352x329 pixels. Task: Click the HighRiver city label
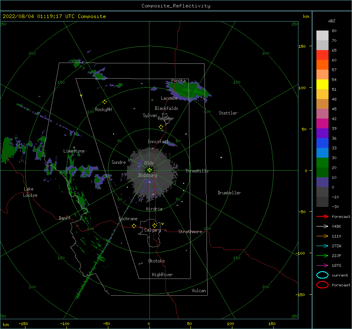tap(162, 275)
